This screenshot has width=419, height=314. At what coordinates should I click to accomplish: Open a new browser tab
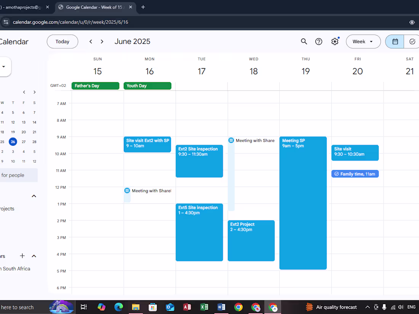(x=143, y=7)
